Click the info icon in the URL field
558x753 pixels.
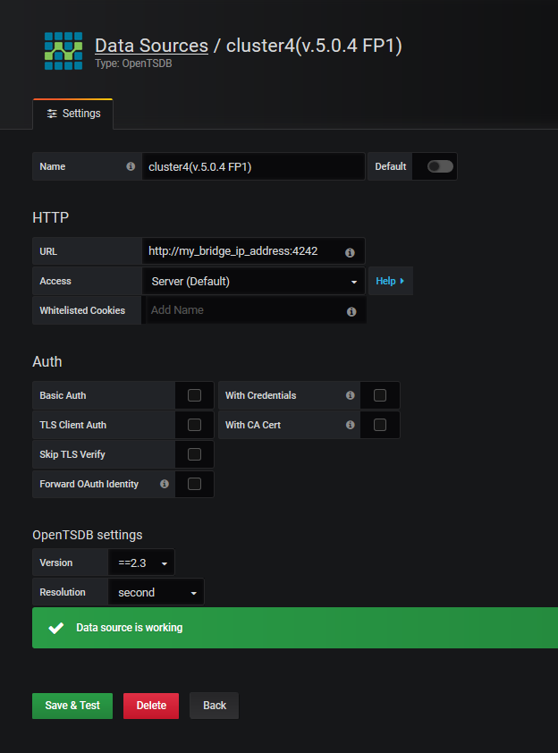(x=350, y=252)
